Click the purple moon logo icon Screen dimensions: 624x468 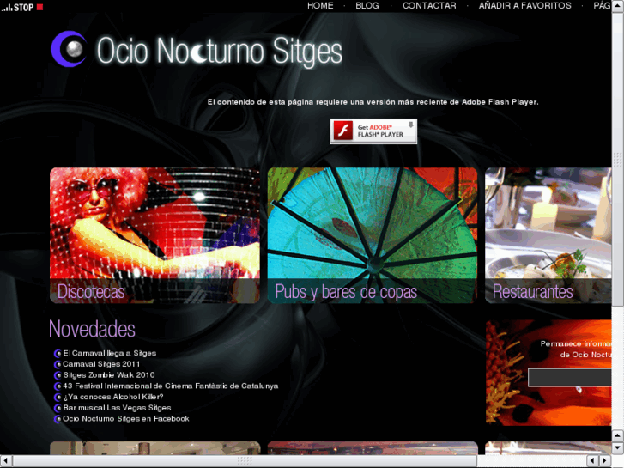pos(69,49)
